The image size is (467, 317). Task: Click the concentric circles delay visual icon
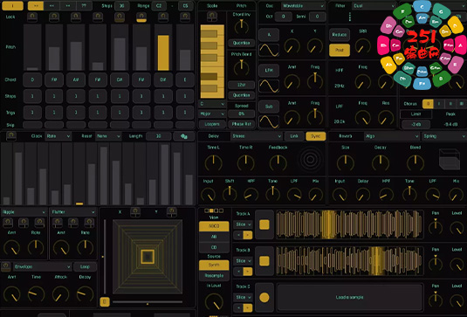311,160
